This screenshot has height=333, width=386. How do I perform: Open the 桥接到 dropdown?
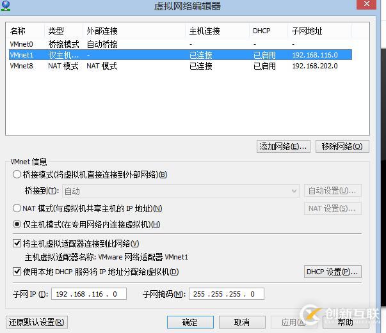coord(181,191)
